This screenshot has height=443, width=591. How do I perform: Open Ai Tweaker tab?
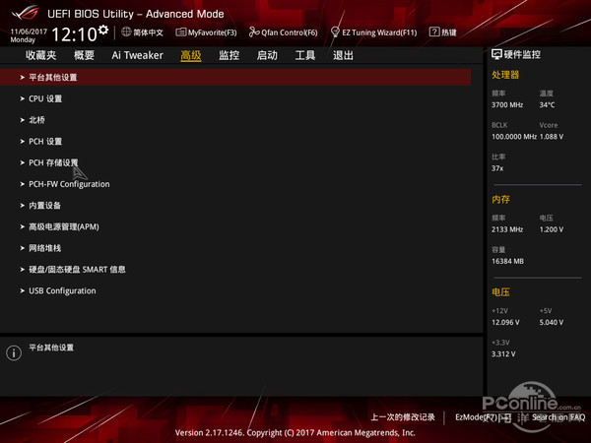pyautogui.click(x=137, y=55)
